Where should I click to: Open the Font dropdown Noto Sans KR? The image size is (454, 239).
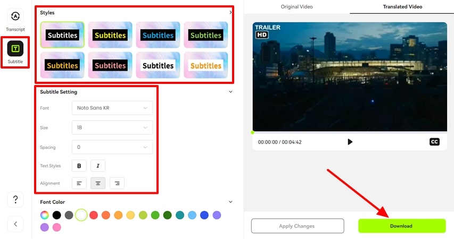coord(112,108)
